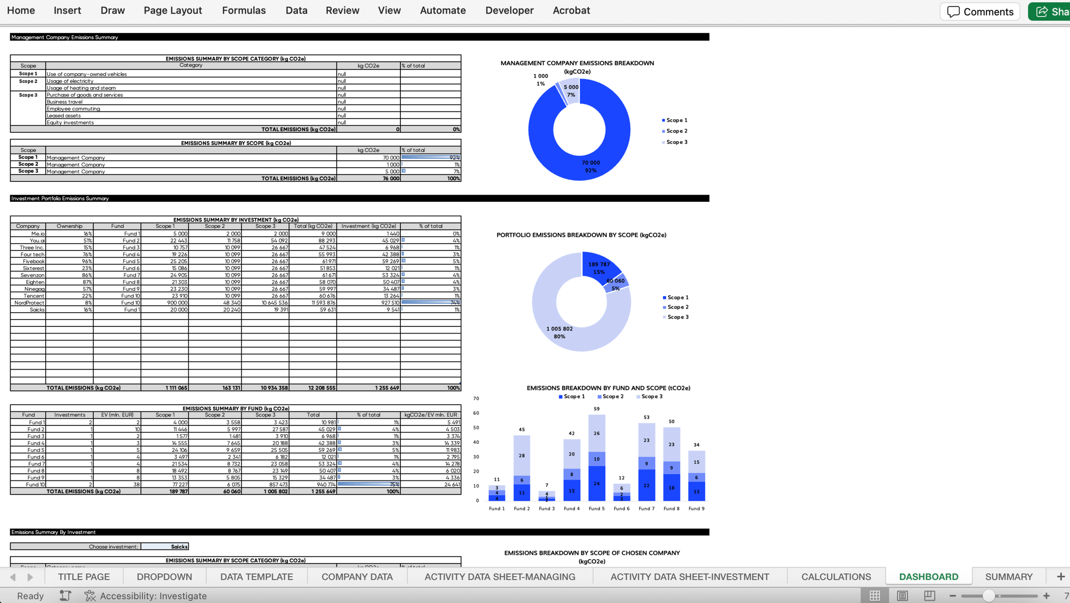Click the zoom in plus icon
This screenshot has height=603, width=1070.
pos(1047,596)
